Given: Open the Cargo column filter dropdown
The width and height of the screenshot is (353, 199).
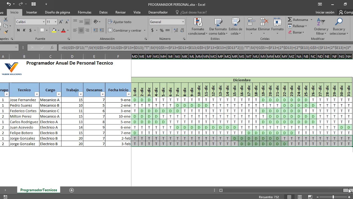Looking at the screenshot, I should 59,95.
